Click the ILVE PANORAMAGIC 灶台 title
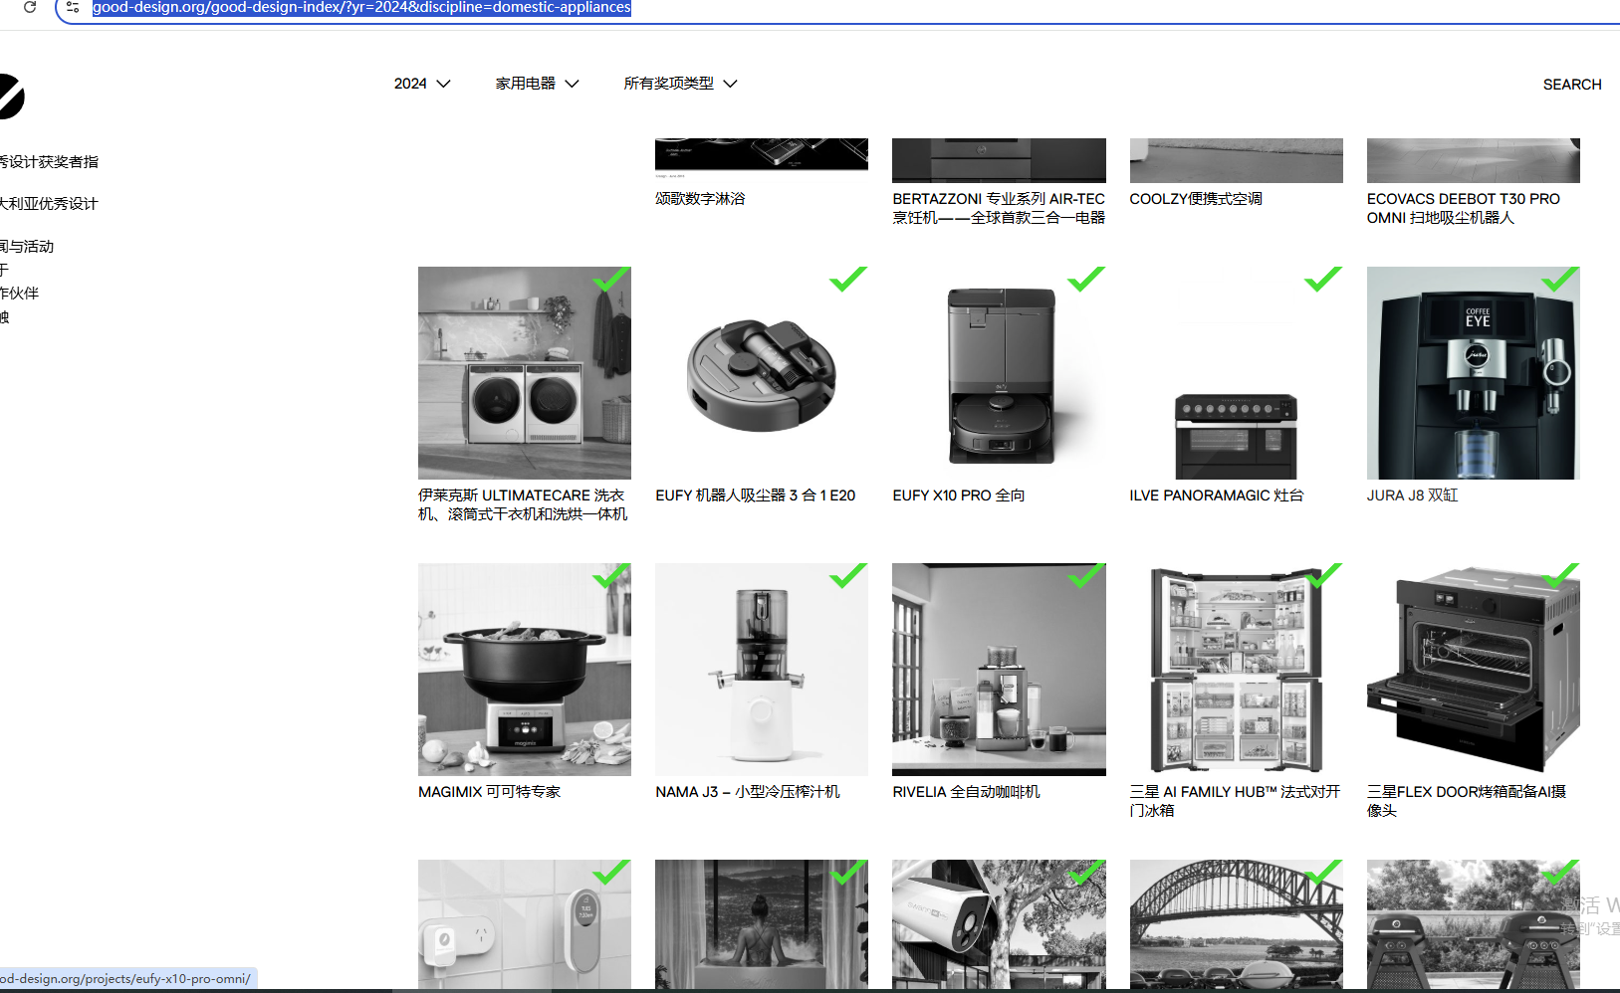1620x993 pixels. [x=1217, y=496]
